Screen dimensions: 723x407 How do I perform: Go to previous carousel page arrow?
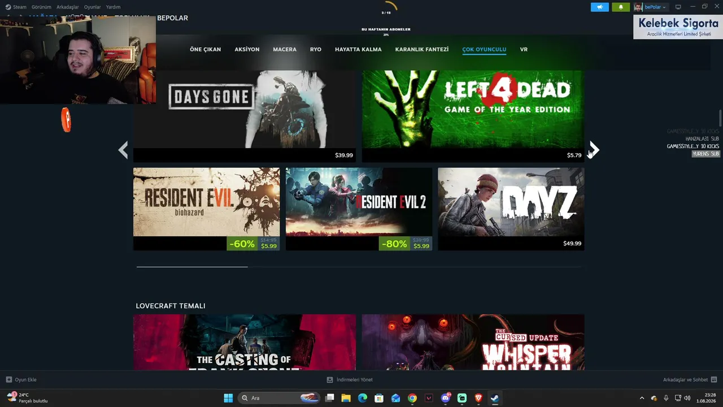123,150
